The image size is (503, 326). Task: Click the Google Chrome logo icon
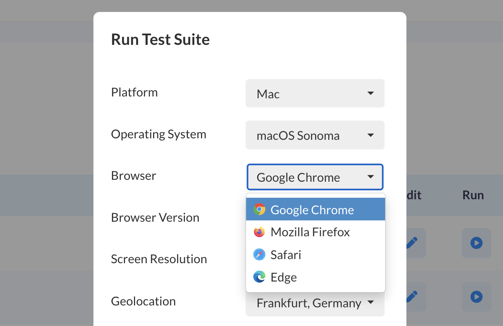click(x=259, y=209)
